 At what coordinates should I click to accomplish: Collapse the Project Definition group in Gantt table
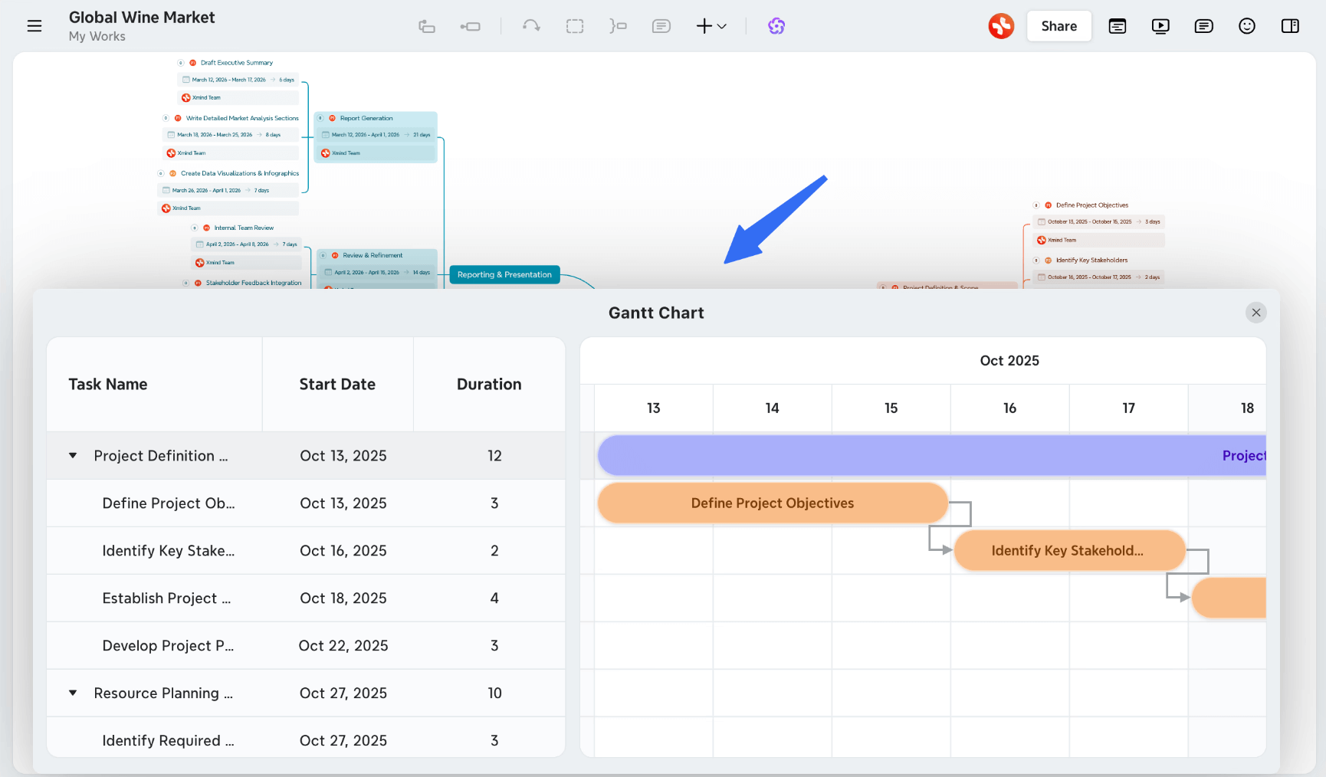click(73, 455)
